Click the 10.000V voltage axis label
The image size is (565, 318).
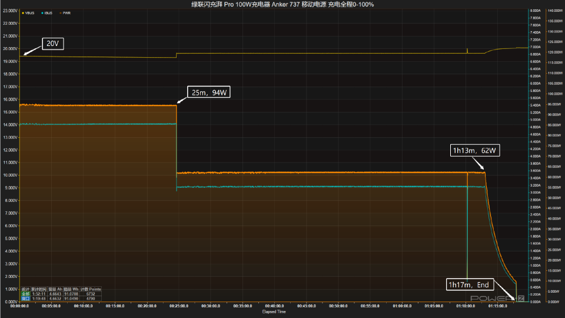[x=10, y=175]
